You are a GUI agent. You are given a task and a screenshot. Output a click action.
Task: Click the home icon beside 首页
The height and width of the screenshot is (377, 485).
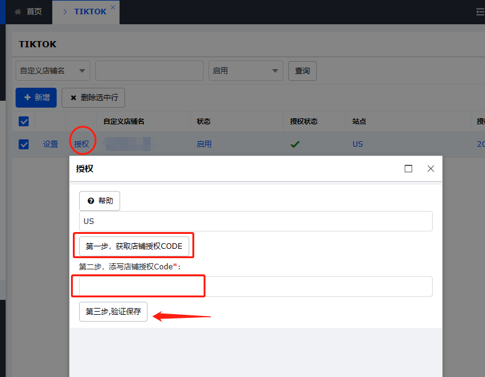pyautogui.click(x=18, y=12)
